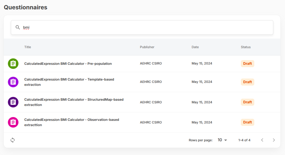Click the pink Observation-based questionnaire icon
Image resolution: width=285 pixels, height=155 pixels.
tap(13, 122)
